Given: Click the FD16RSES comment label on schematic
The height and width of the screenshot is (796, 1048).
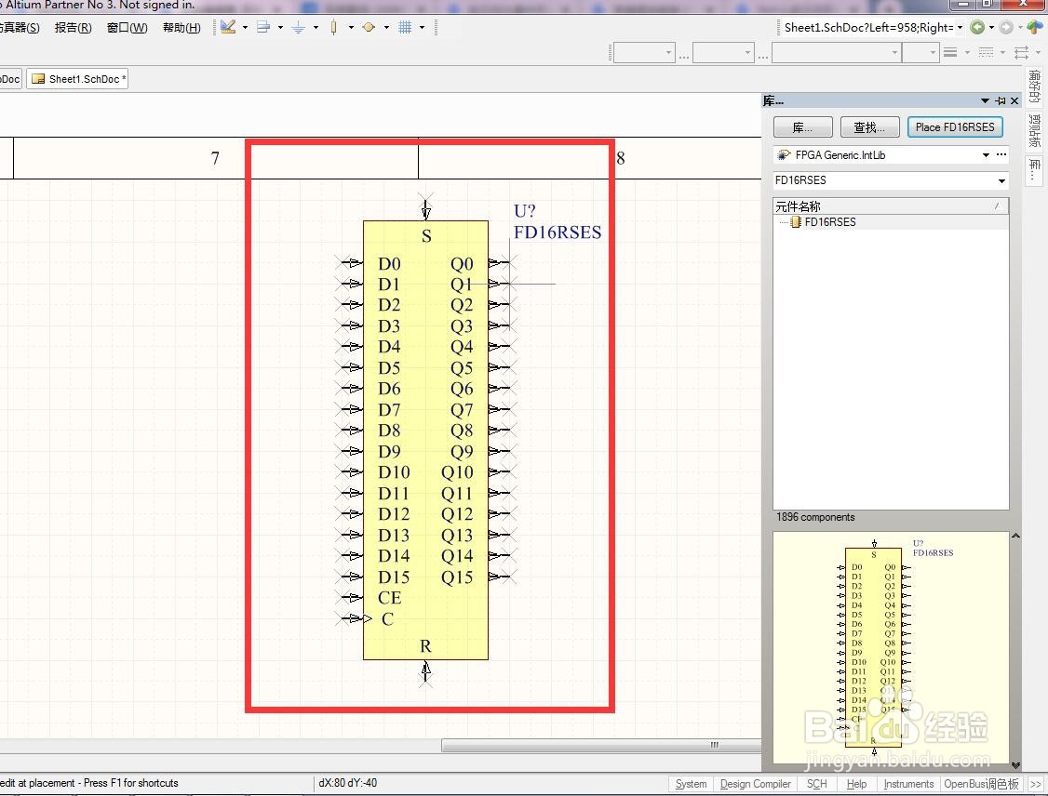Looking at the screenshot, I should coord(558,232).
